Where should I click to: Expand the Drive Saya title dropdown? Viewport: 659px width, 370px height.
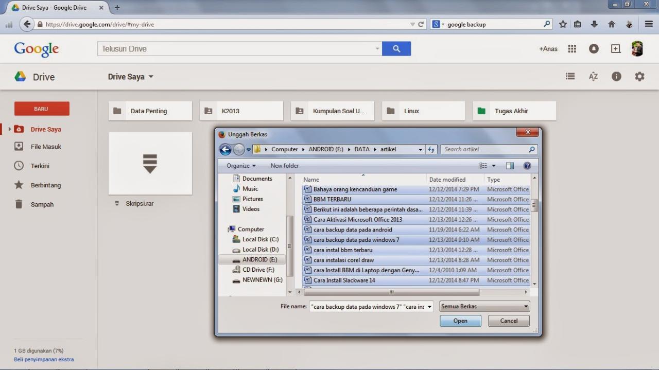click(x=151, y=77)
